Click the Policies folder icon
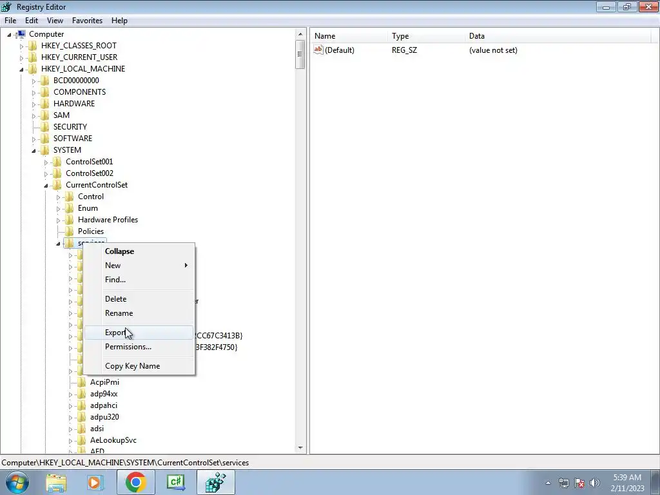660x495 pixels. pos(70,231)
